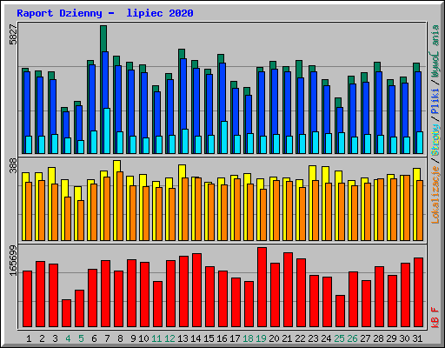
Task: Click the 5827 axis value
Action: 13,35
